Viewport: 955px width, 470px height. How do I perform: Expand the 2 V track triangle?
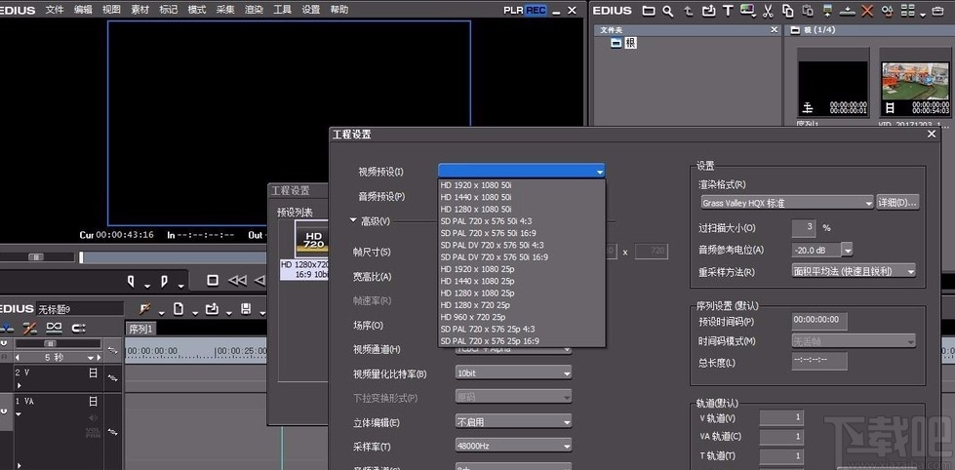pyautogui.click(x=19, y=385)
